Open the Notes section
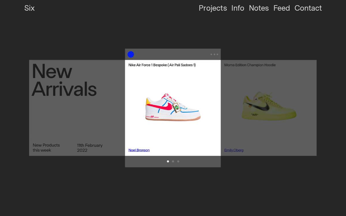The height and width of the screenshot is (216, 346). coord(259,8)
